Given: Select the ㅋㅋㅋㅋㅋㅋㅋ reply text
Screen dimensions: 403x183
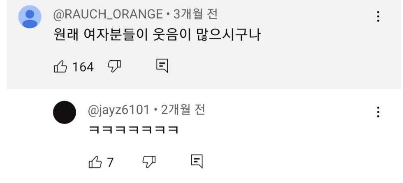Looking at the screenshot, I should 133,130.
